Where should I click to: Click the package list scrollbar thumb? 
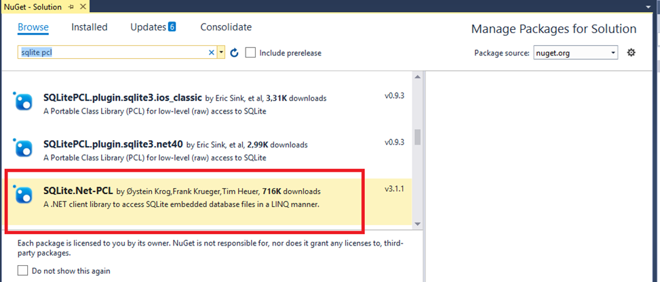418,137
